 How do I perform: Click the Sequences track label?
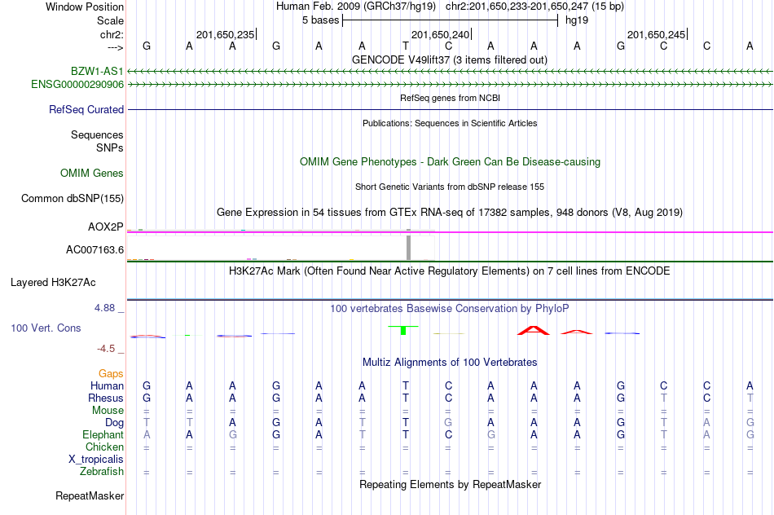(x=97, y=134)
